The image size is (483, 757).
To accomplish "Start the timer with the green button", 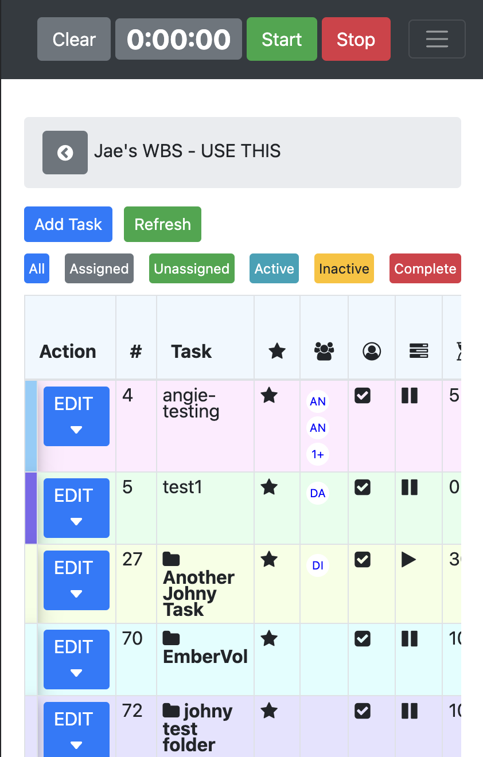I will click(282, 39).
